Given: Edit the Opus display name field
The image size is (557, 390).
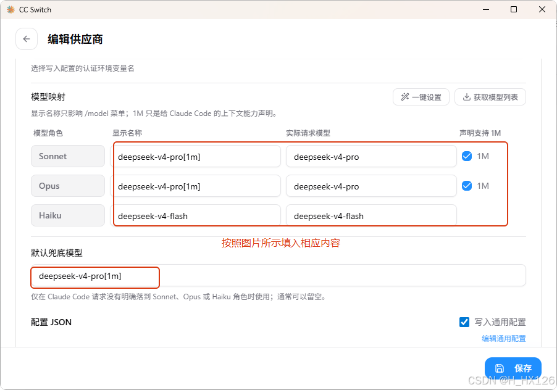Looking at the screenshot, I should (x=195, y=186).
